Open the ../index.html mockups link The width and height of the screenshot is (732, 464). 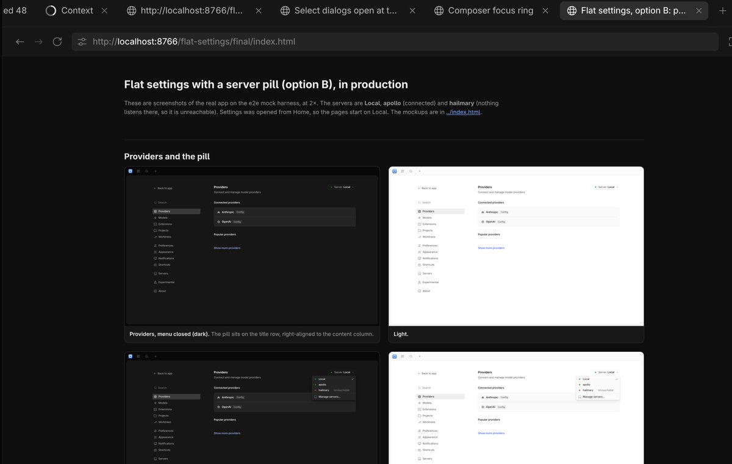(x=464, y=112)
